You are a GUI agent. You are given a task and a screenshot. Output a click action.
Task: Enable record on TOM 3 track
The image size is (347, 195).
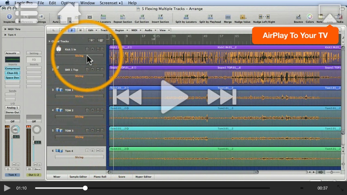93,130
